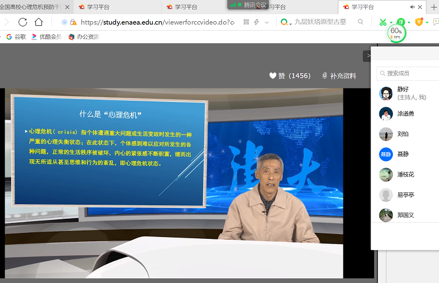Click the heart like icon
Screen dimensions: 439x283
pyautogui.click(x=273, y=75)
